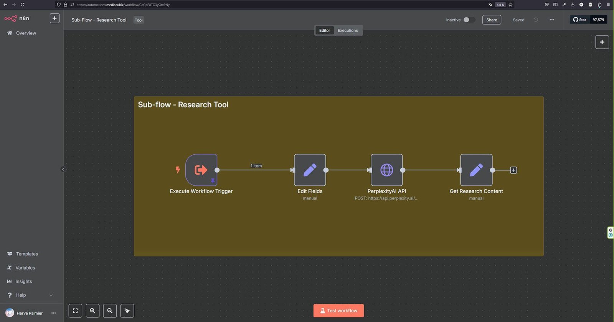Open Insights in sidebar
This screenshot has height=322, width=614.
pos(24,281)
